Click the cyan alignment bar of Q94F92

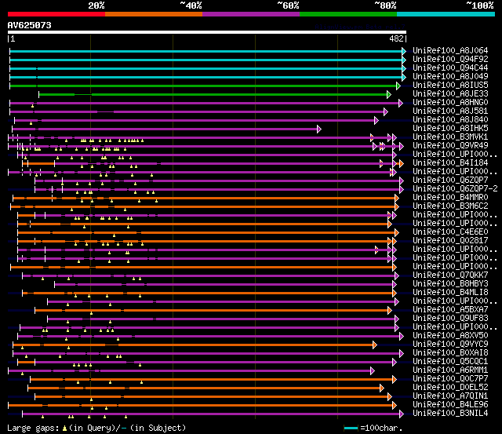click(206, 60)
